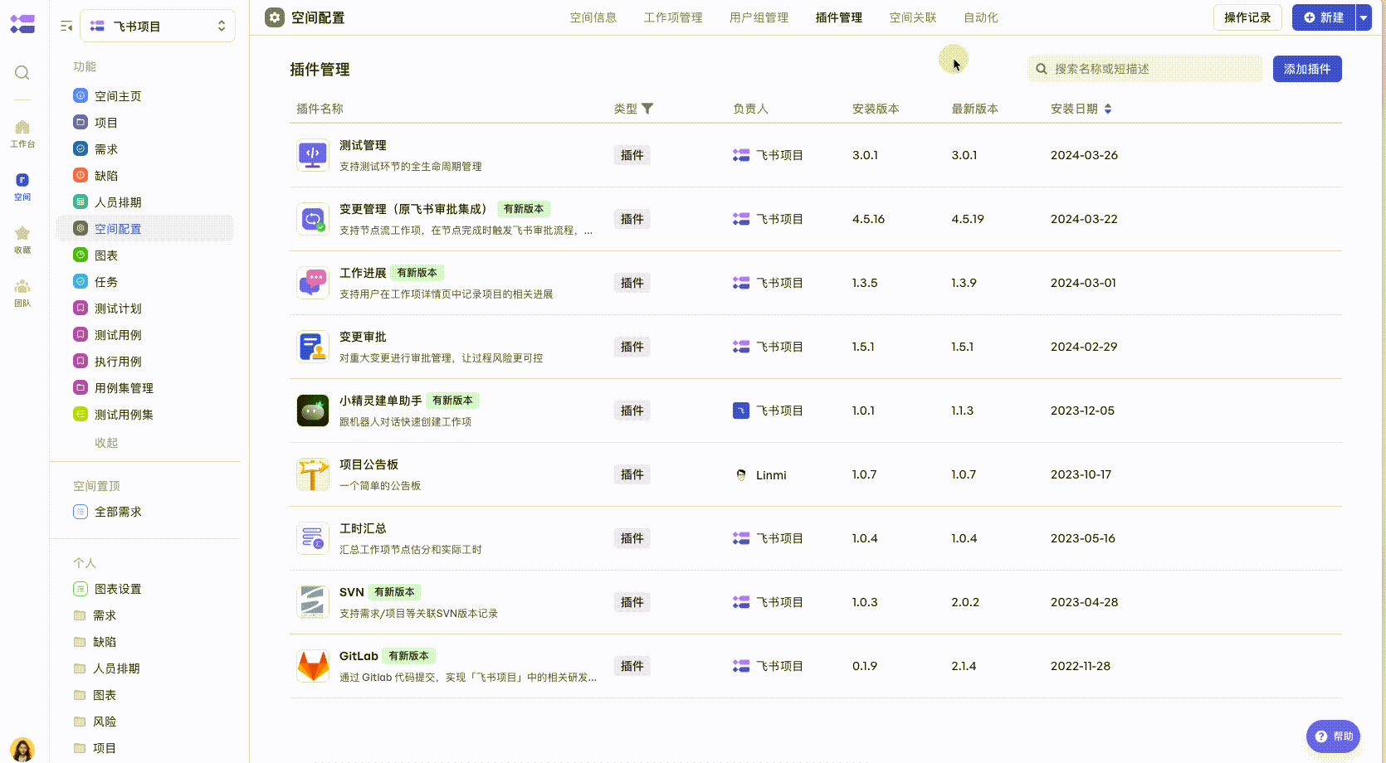This screenshot has height=763, width=1386.
Task: Click the 最新版本 column header
Action: (975, 109)
